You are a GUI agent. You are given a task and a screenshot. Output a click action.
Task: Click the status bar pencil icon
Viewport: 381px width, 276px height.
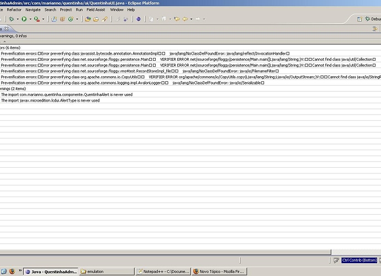pos(336,261)
